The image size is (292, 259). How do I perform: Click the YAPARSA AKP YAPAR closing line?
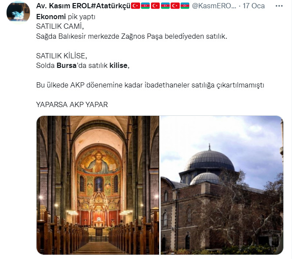[72, 104]
